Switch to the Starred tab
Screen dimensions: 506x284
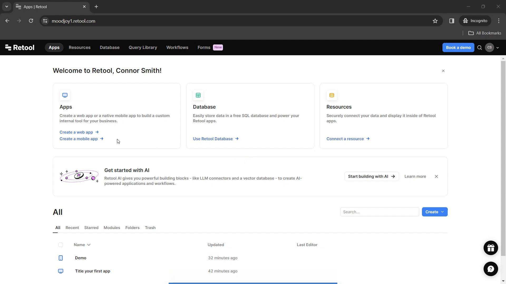91,227
